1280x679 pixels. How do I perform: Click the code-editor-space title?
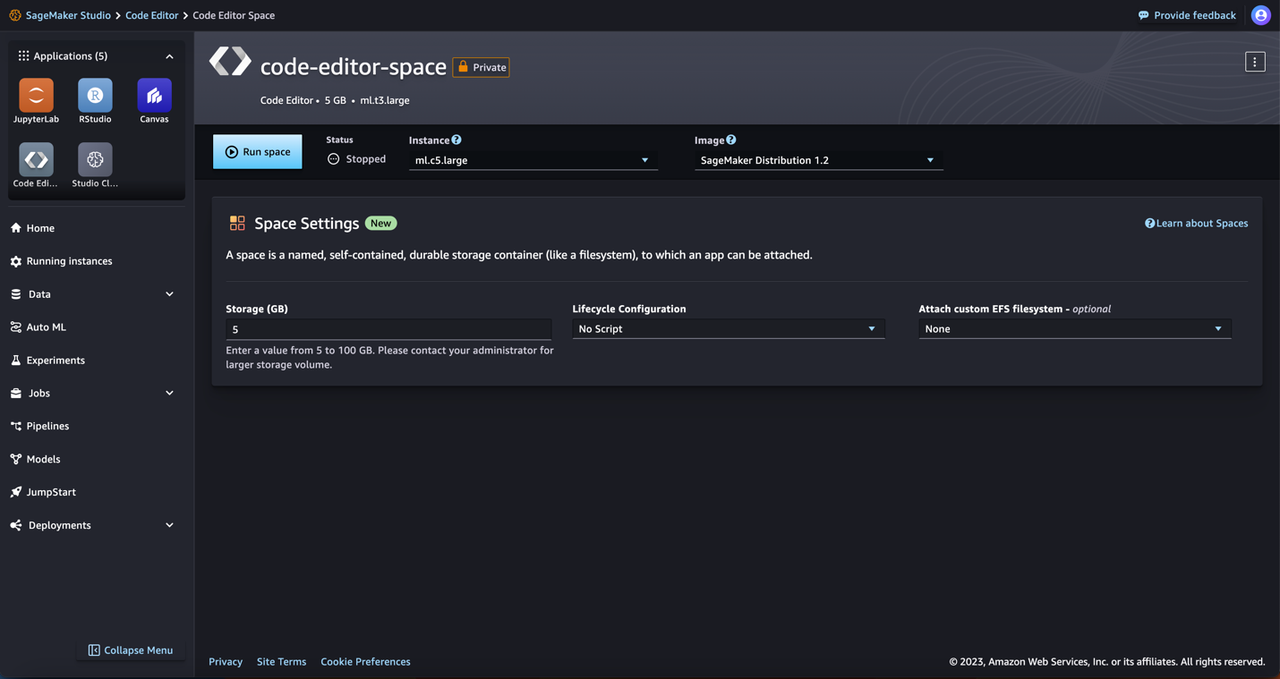pyautogui.click(x=354, y=67)
